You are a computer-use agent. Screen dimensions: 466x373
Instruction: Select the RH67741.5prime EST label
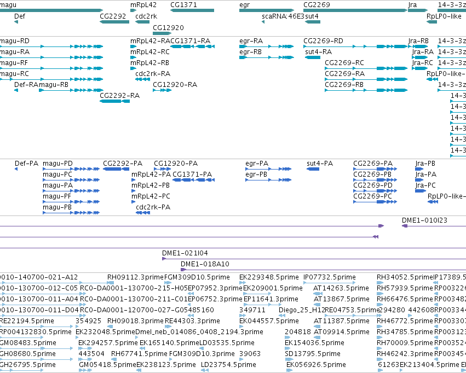(139, 354)
